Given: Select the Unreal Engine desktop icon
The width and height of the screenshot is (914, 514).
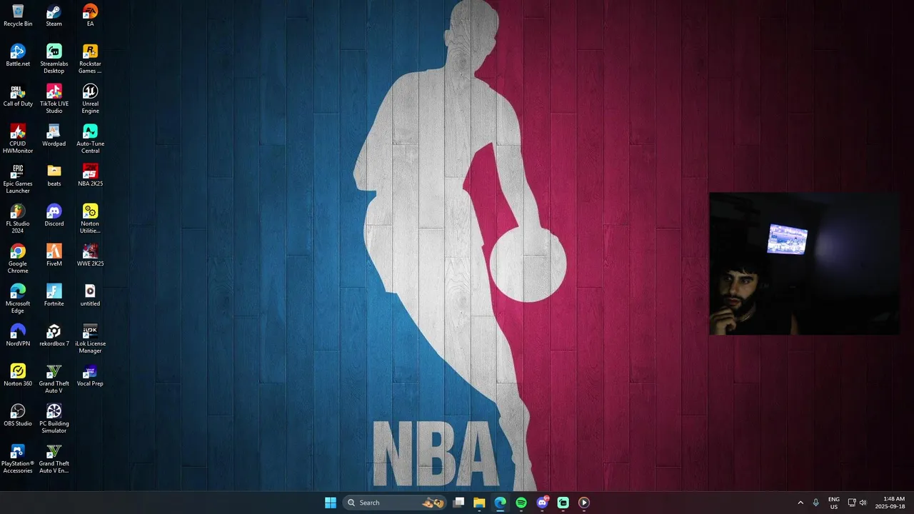Looking at the screenshot, I should (x=90, y=99).
